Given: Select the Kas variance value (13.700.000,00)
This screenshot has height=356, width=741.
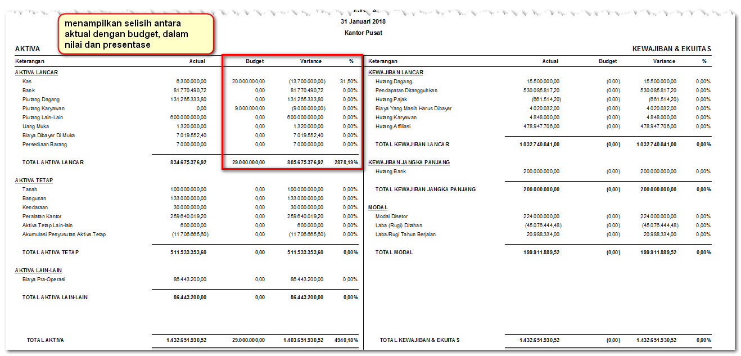Looking at the screenshot, I should (x=307, y=82).
